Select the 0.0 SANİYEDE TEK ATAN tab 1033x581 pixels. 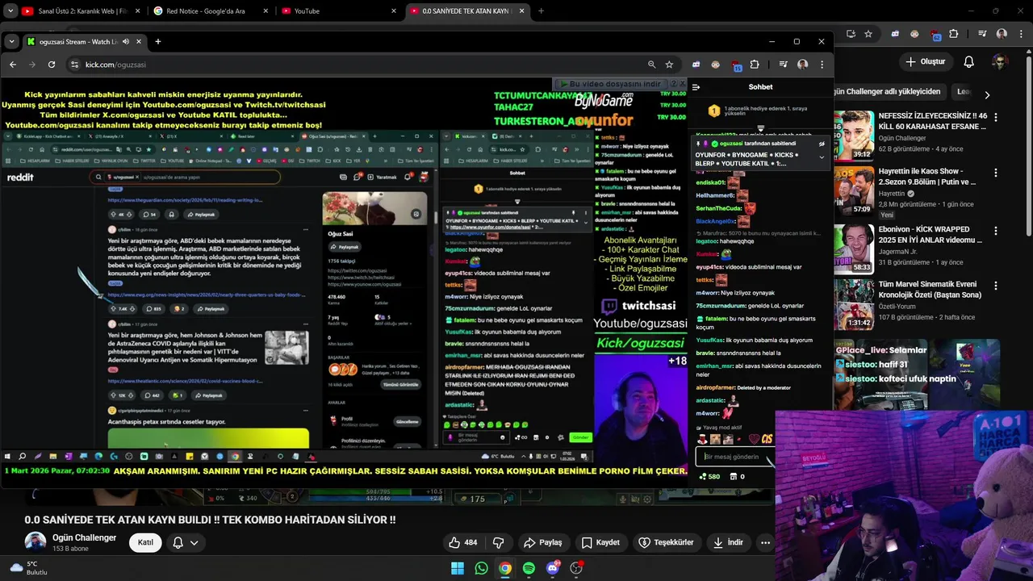466,10
